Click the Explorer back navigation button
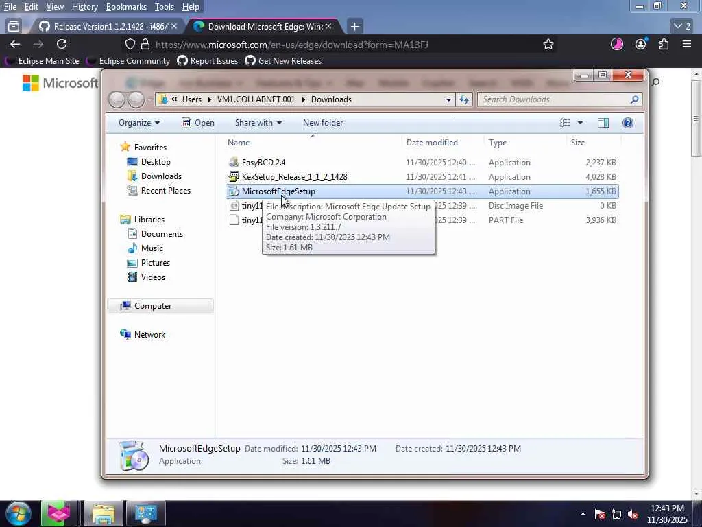Viewport: 702px width, 527px height. pyautogui.click(x=117, y=99)
